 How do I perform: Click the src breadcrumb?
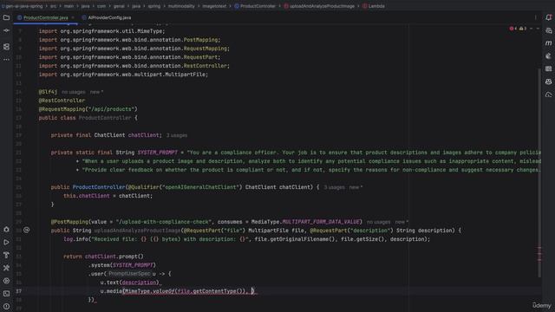tap(53, 6)
